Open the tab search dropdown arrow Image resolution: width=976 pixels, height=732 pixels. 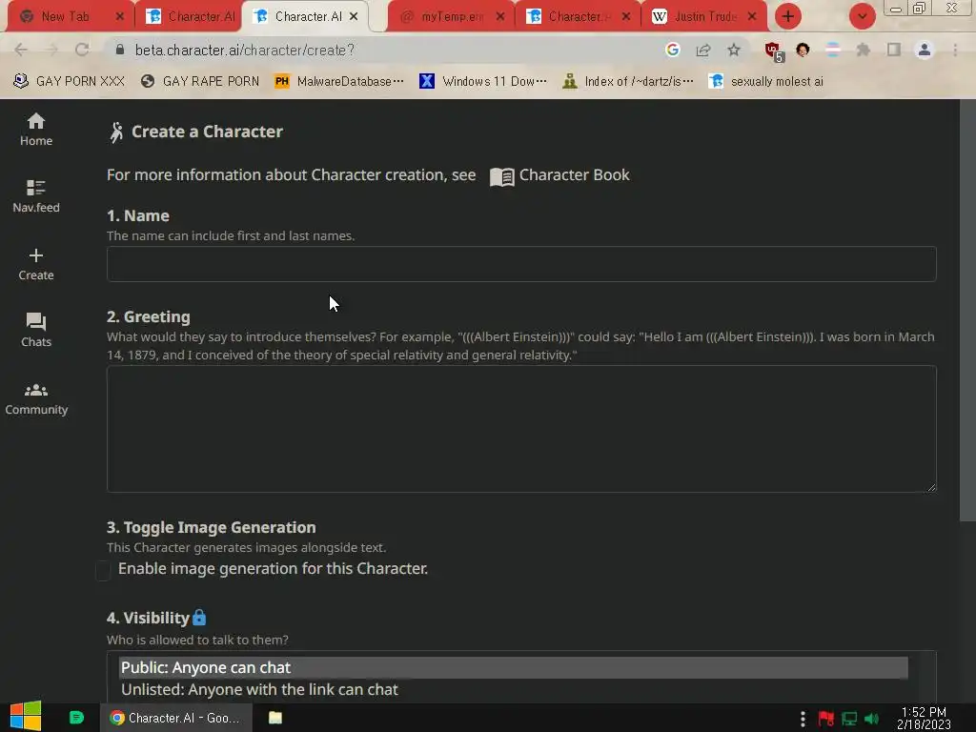(x=862, y=16)
